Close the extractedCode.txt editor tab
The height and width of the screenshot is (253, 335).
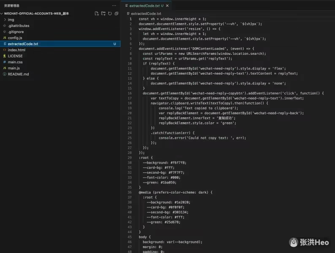167,5
